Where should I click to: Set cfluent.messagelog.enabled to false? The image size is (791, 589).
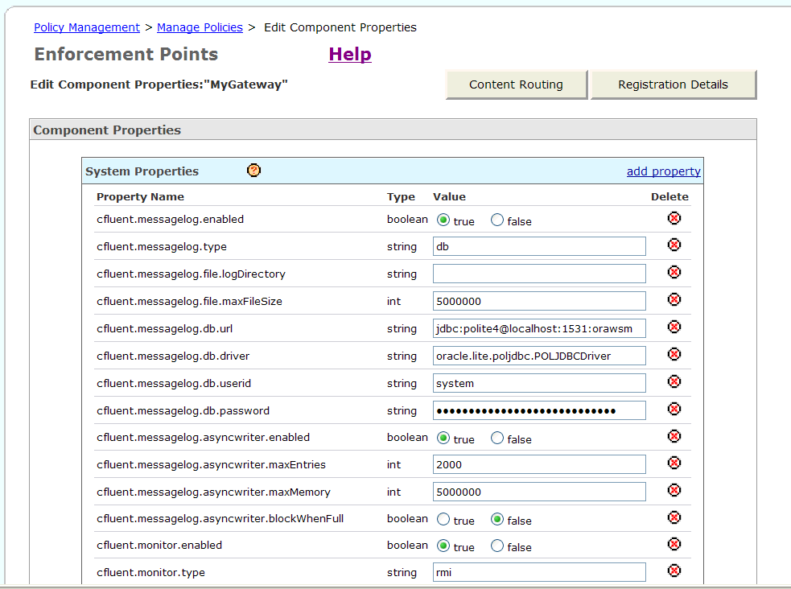[497, 220]
